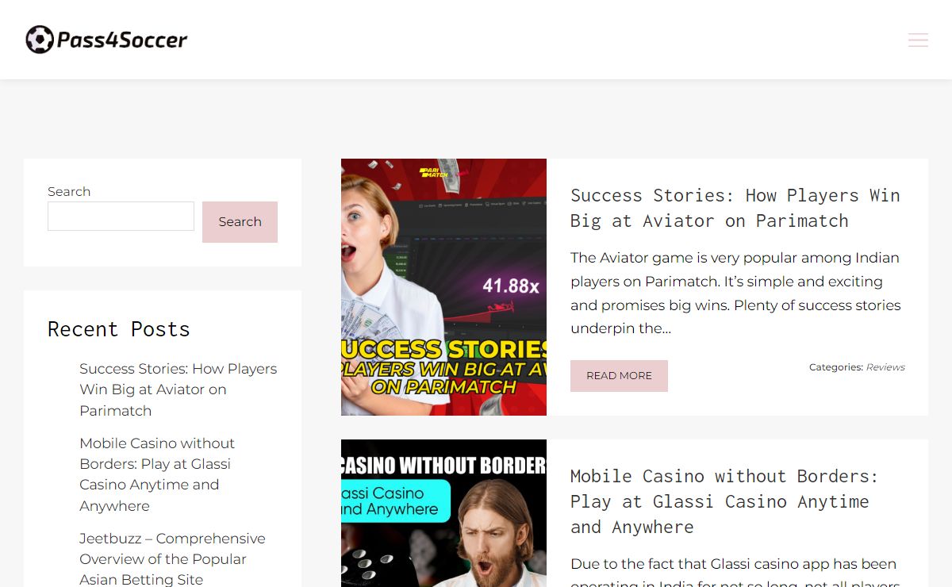Focus the Search input field

[x=121, y=216]
